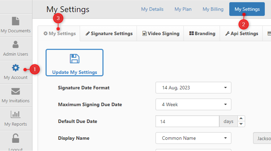Open Admin Users in the sidebar
The height and width of the screenshot is (151, 271).
(16, 49)
